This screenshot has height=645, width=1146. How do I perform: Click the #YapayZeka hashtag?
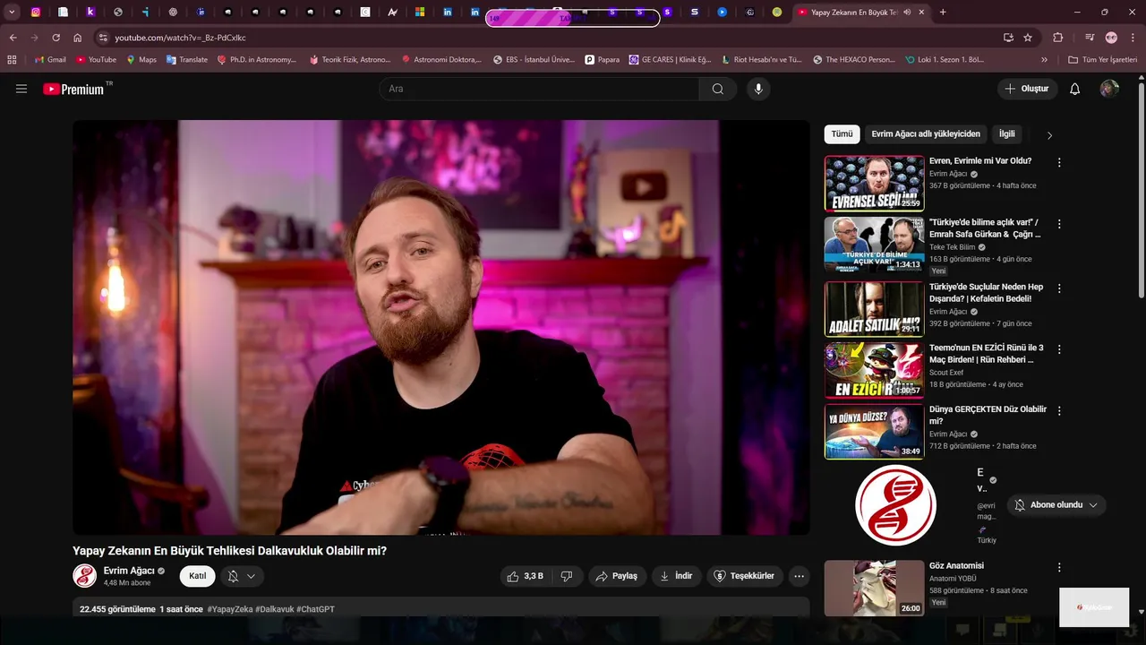230,609
